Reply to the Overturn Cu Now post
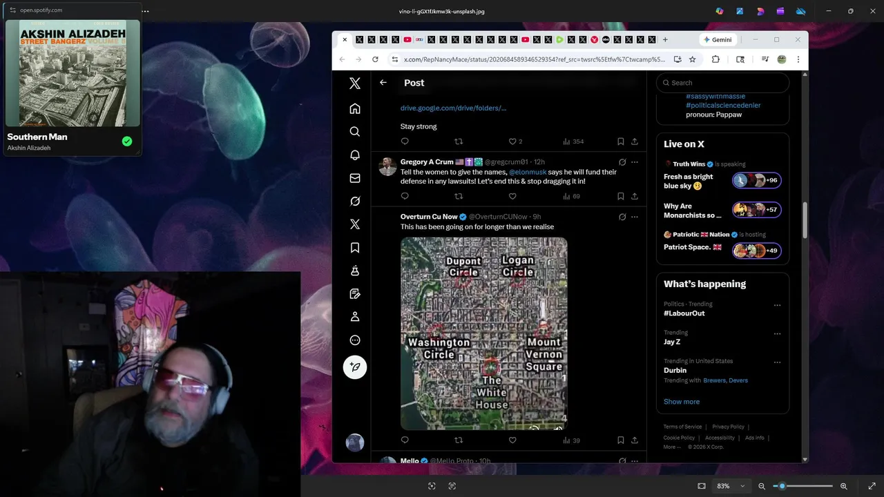The width and height of the screenshot is (884, 497). click(405, 440)
